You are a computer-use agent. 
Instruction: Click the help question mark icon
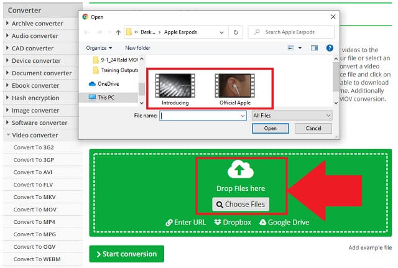click(x=329, y=48)
